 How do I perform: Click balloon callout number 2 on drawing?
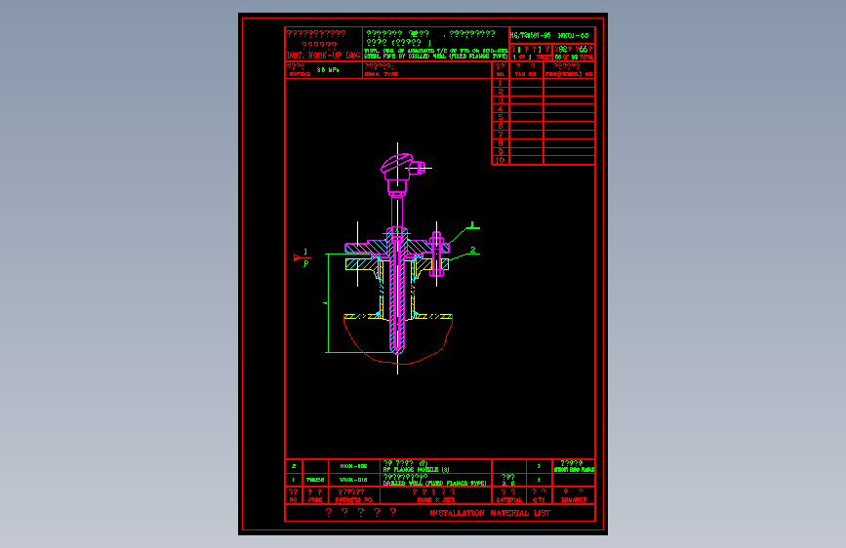[x=472, y=250]
